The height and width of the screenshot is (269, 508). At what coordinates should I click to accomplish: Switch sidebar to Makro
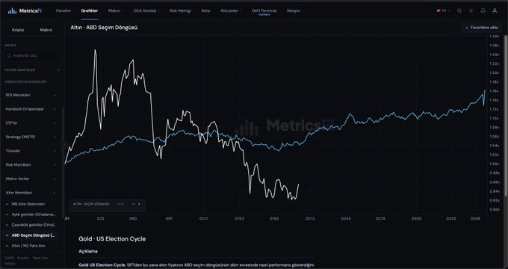point(46,30)
